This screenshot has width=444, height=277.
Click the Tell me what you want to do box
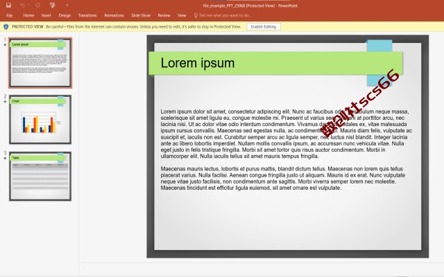tap(225, 15)
